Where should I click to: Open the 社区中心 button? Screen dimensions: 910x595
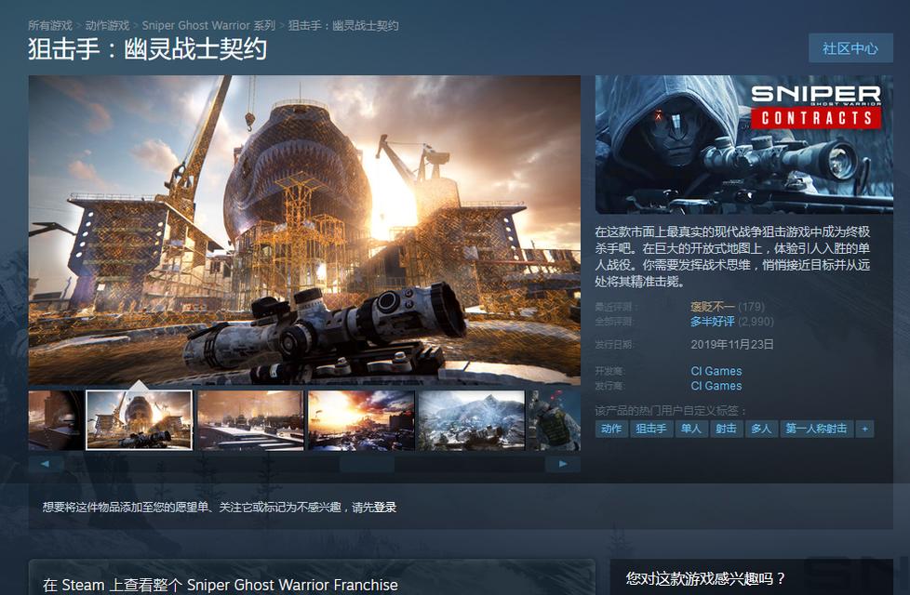tap(850, 48)
